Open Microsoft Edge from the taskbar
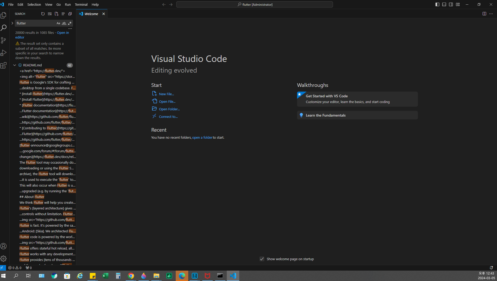 pyautogui.click(x=182, y=276)
